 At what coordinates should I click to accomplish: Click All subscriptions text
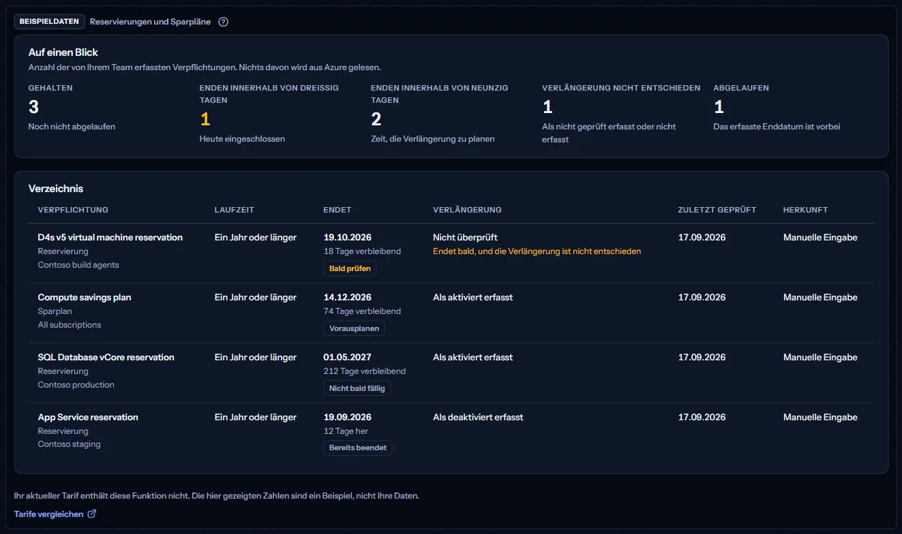[70, 325]
